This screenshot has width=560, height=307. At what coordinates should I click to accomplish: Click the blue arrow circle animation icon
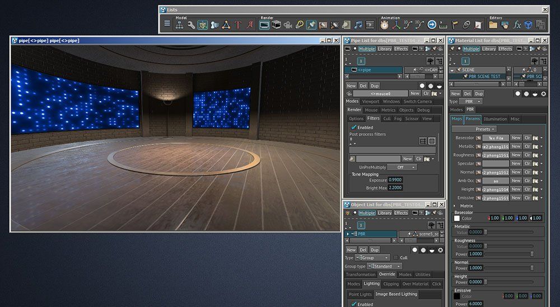click(432, 25)
